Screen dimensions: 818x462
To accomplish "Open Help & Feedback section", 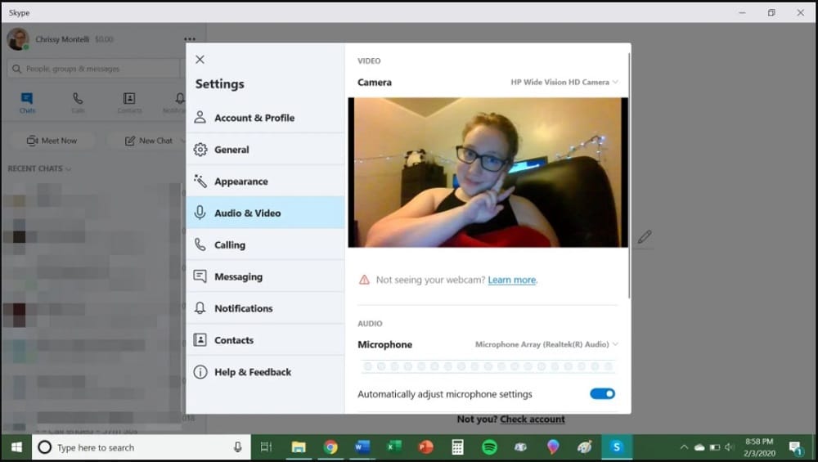I will click(x=265, y=372).
